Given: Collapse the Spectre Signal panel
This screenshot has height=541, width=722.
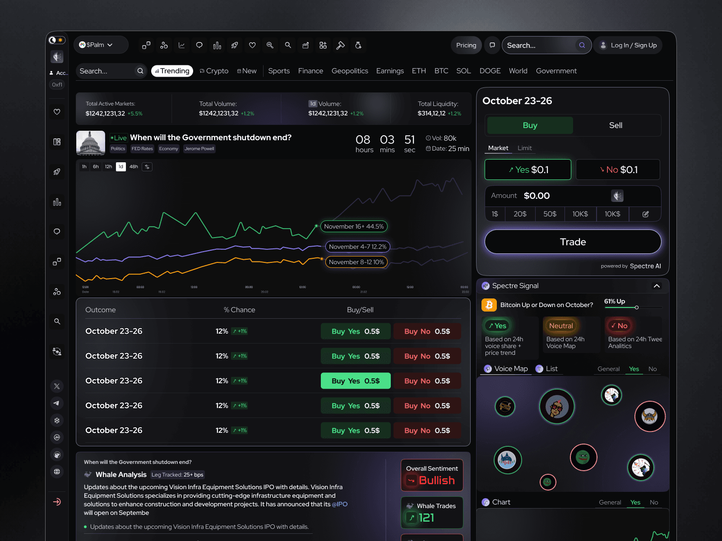Looking at the screenshot, I should click(x=657, y=286).
